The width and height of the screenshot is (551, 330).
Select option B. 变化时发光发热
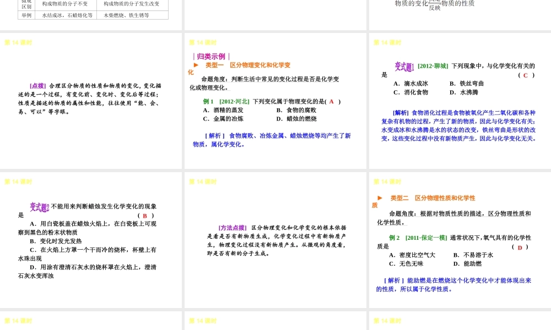[x=56, y=241]
